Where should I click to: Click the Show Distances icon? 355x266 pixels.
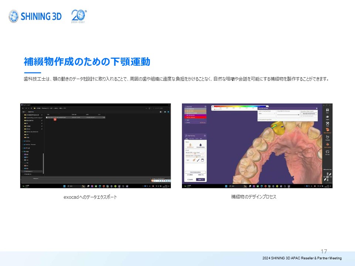point(327,130)
